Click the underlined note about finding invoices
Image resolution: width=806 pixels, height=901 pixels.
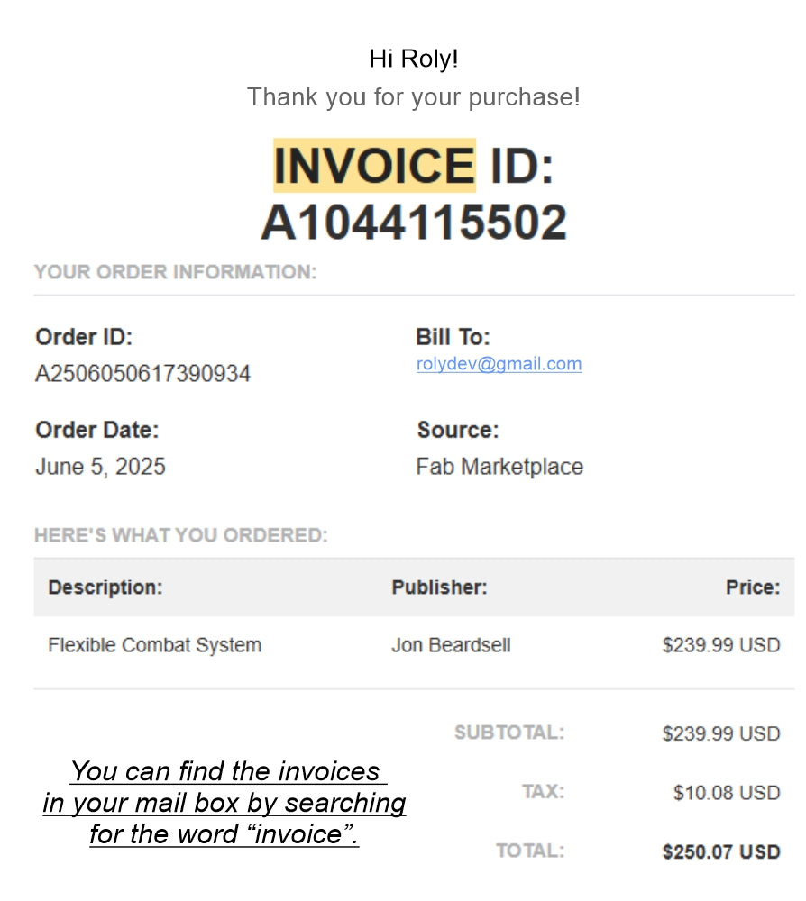224,802
